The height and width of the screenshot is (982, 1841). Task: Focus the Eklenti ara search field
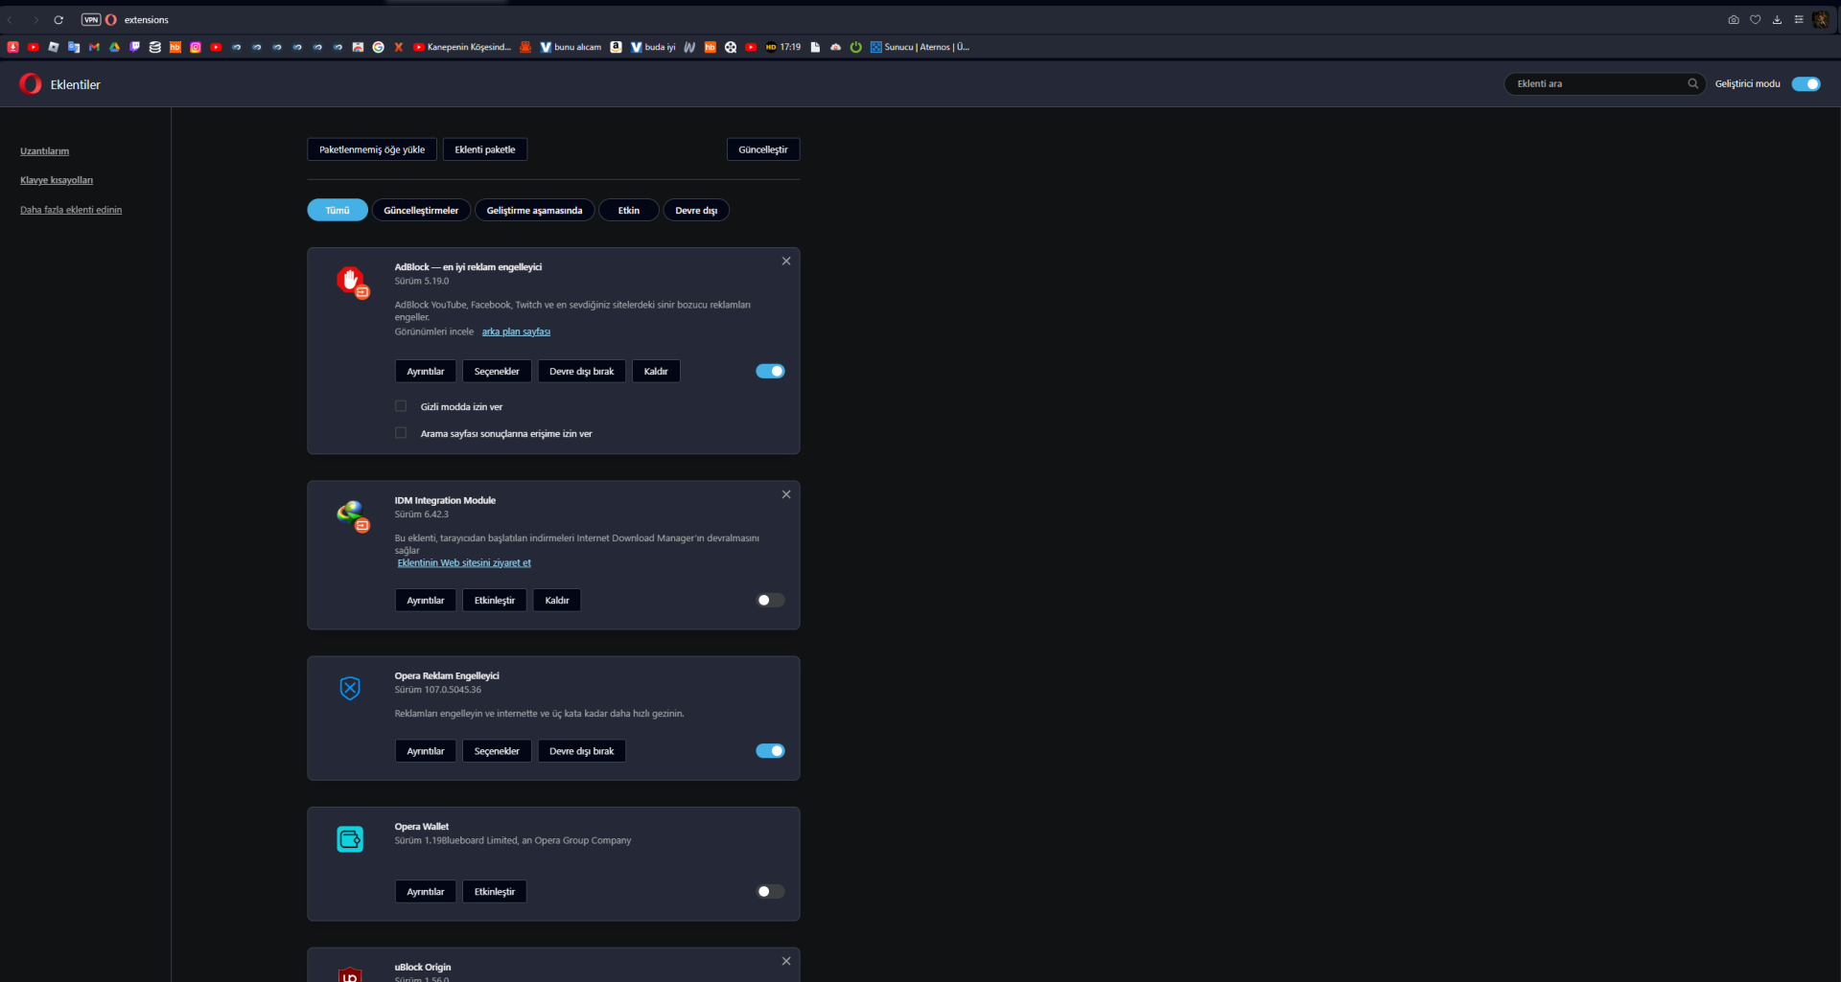coord(1604,84)
